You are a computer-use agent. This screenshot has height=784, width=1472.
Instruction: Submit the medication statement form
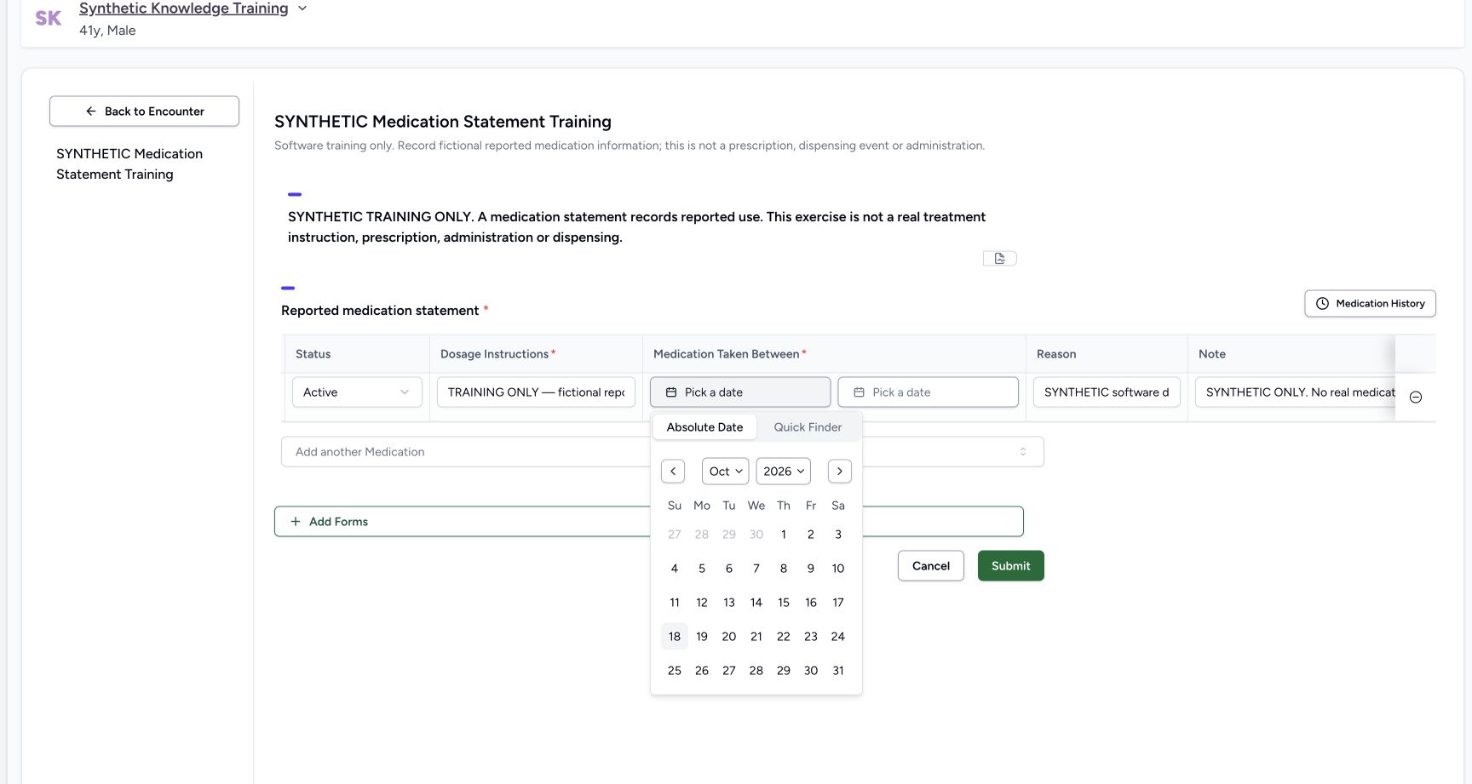tap(1011, 566)
